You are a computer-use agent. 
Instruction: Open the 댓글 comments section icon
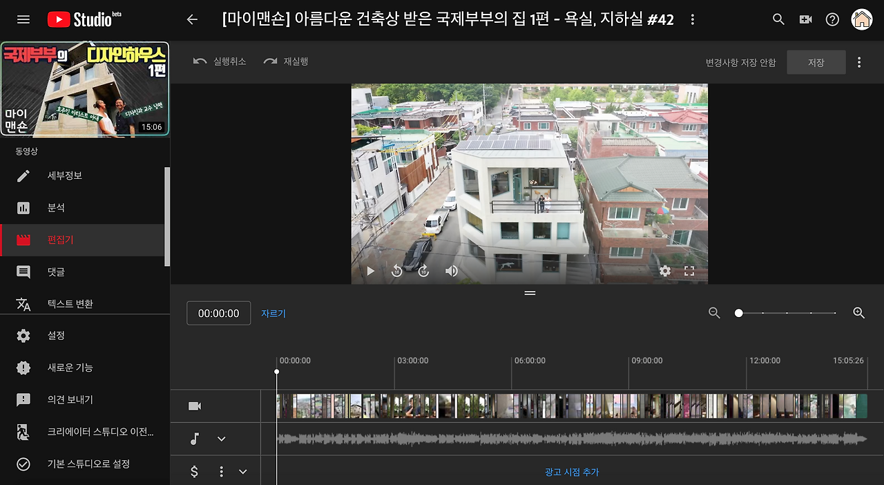pyautogui.click(x=23, y=272)
